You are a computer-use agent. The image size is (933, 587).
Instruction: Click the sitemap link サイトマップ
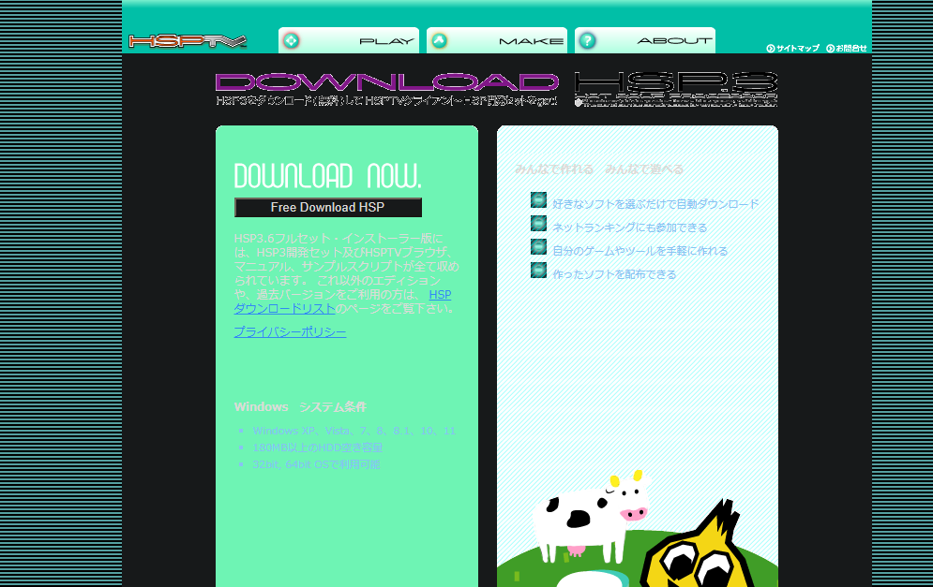792,48
